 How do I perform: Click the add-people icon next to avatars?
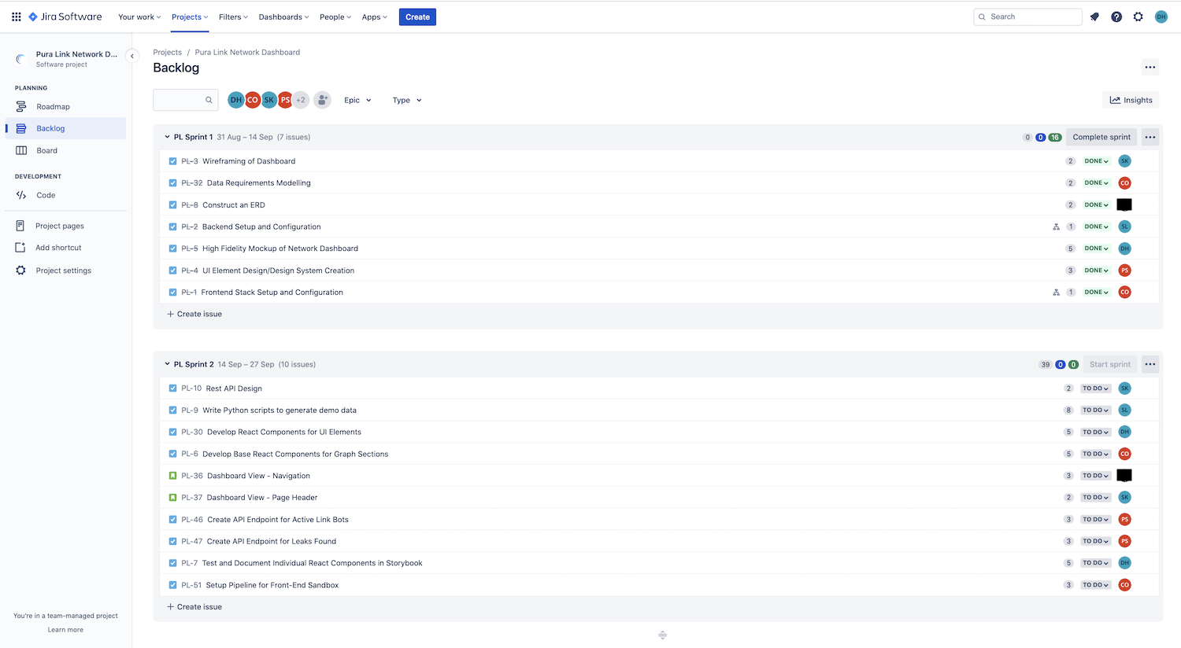(x=322, y=100)
